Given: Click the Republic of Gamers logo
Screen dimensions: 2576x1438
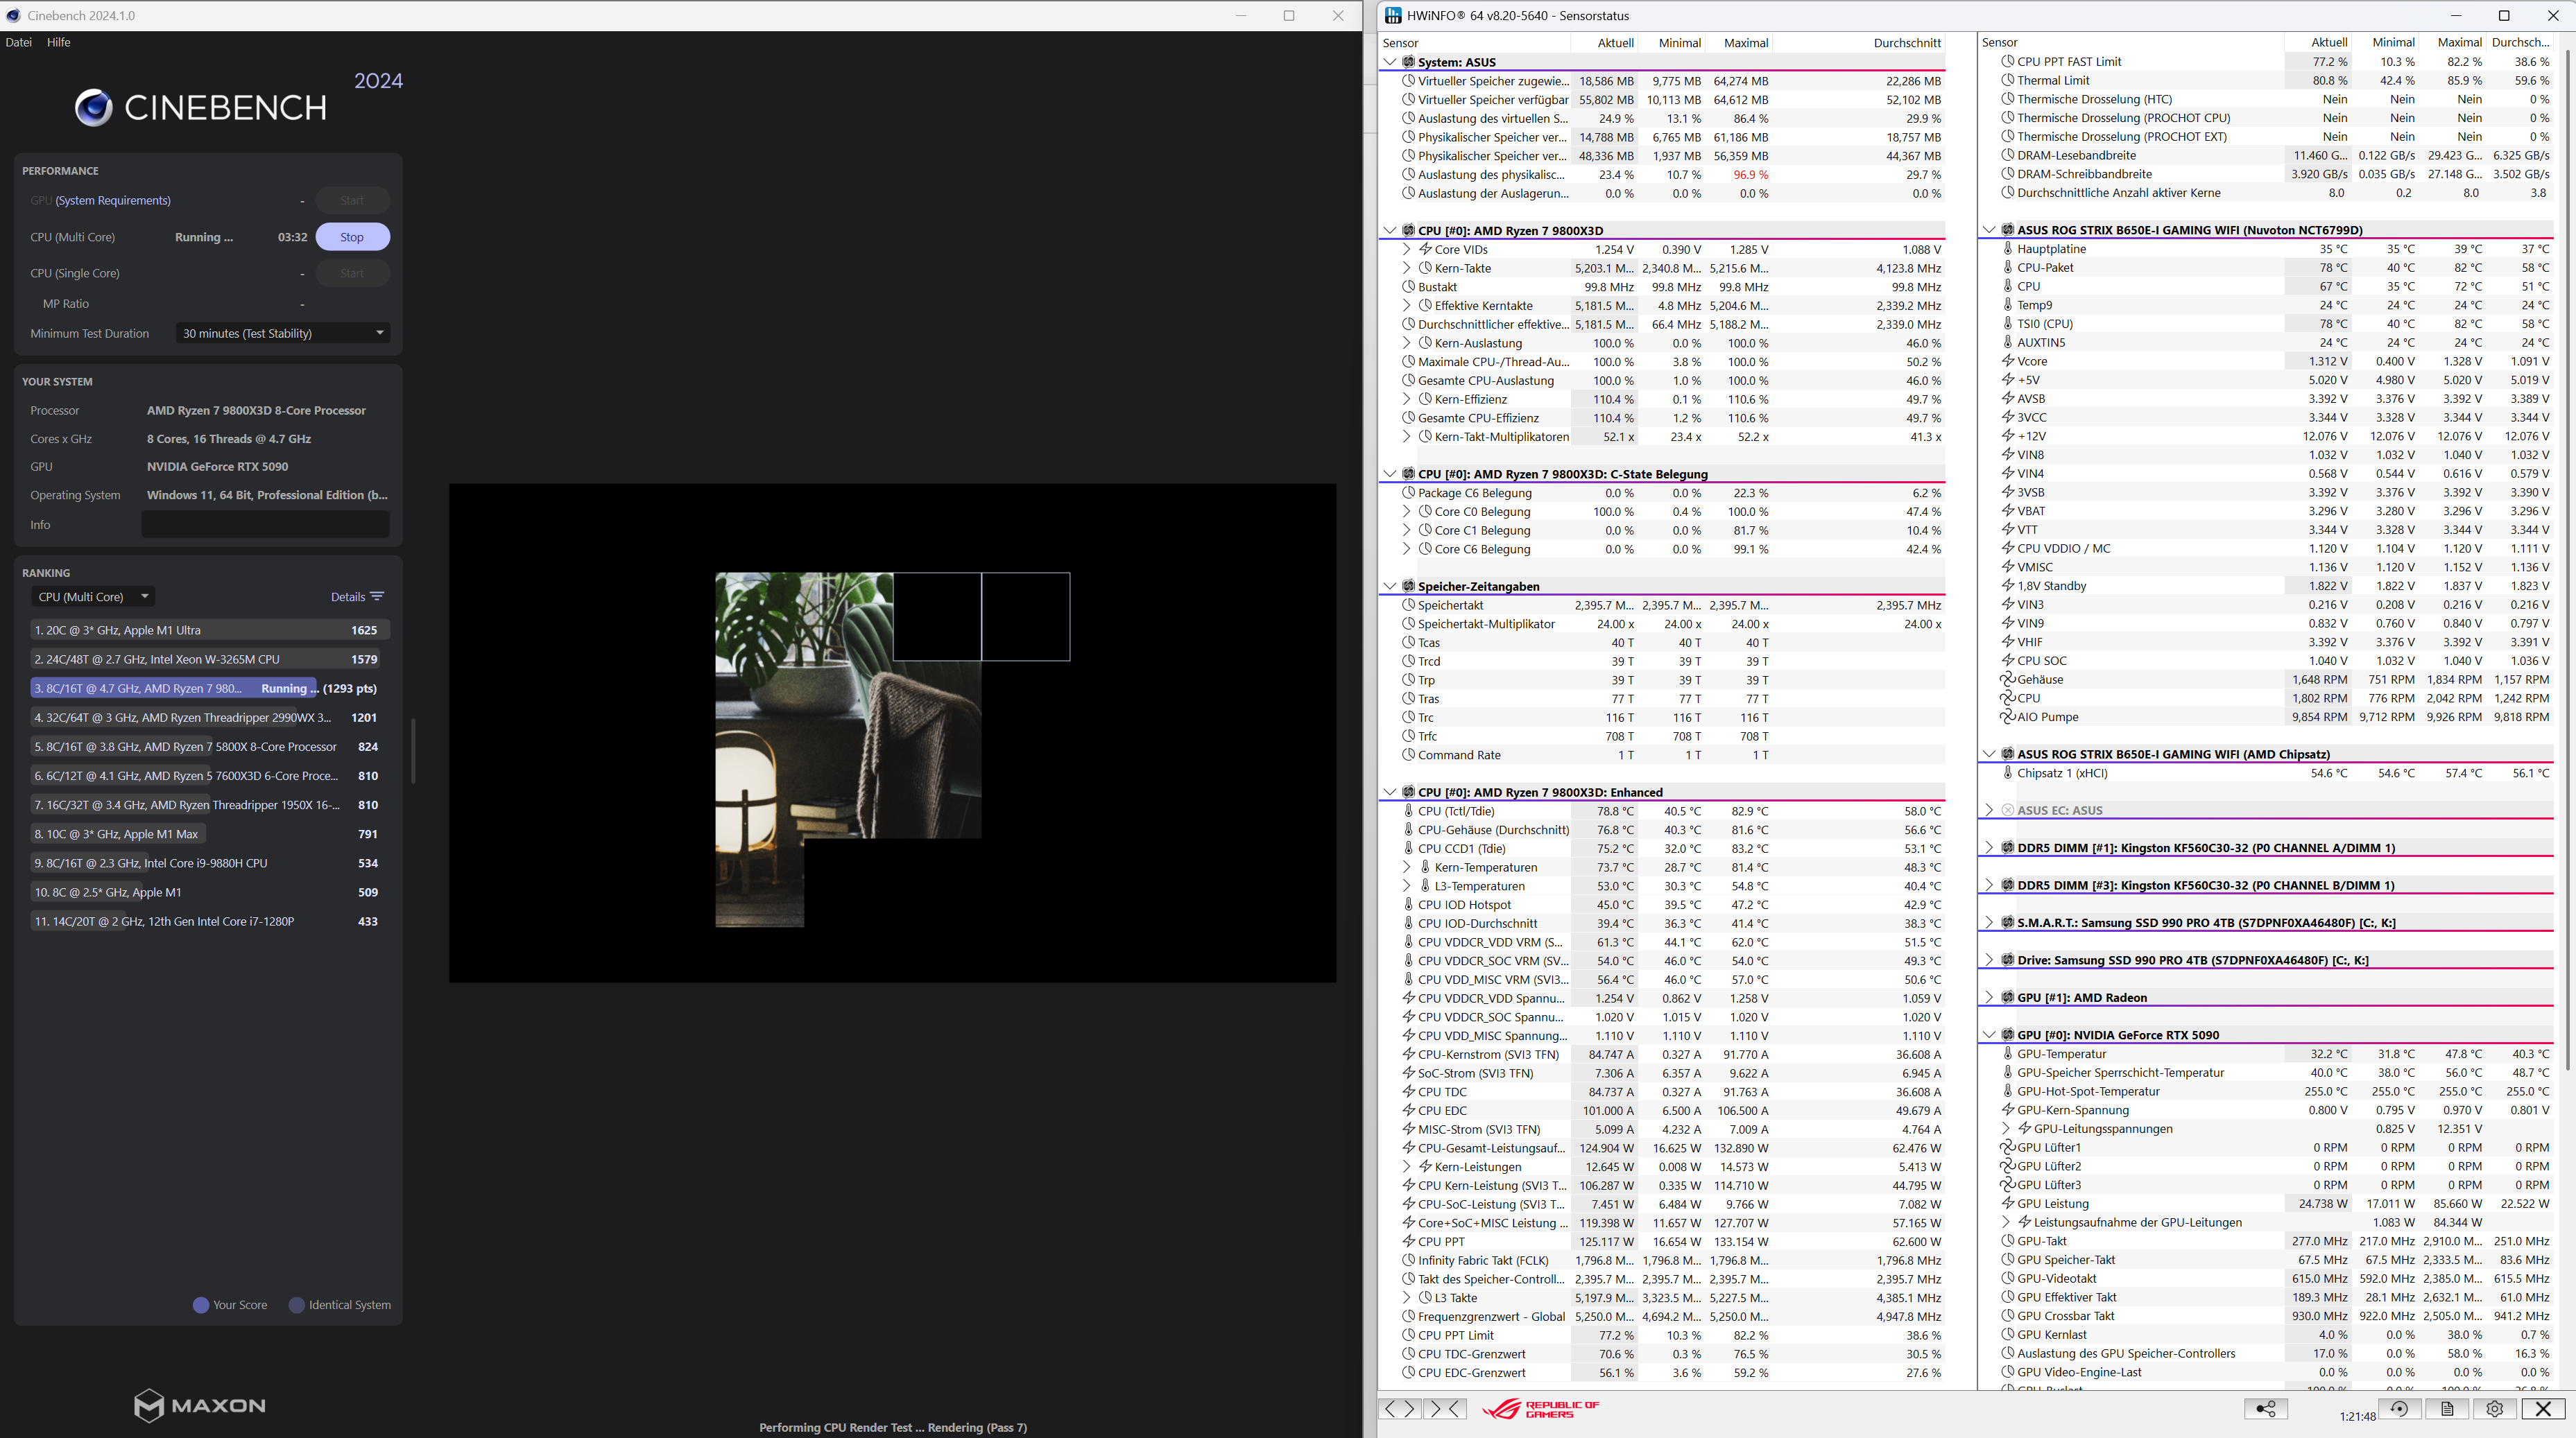Looking at the screenshot, I should pyautogui.click(x=1541, y=1408).
